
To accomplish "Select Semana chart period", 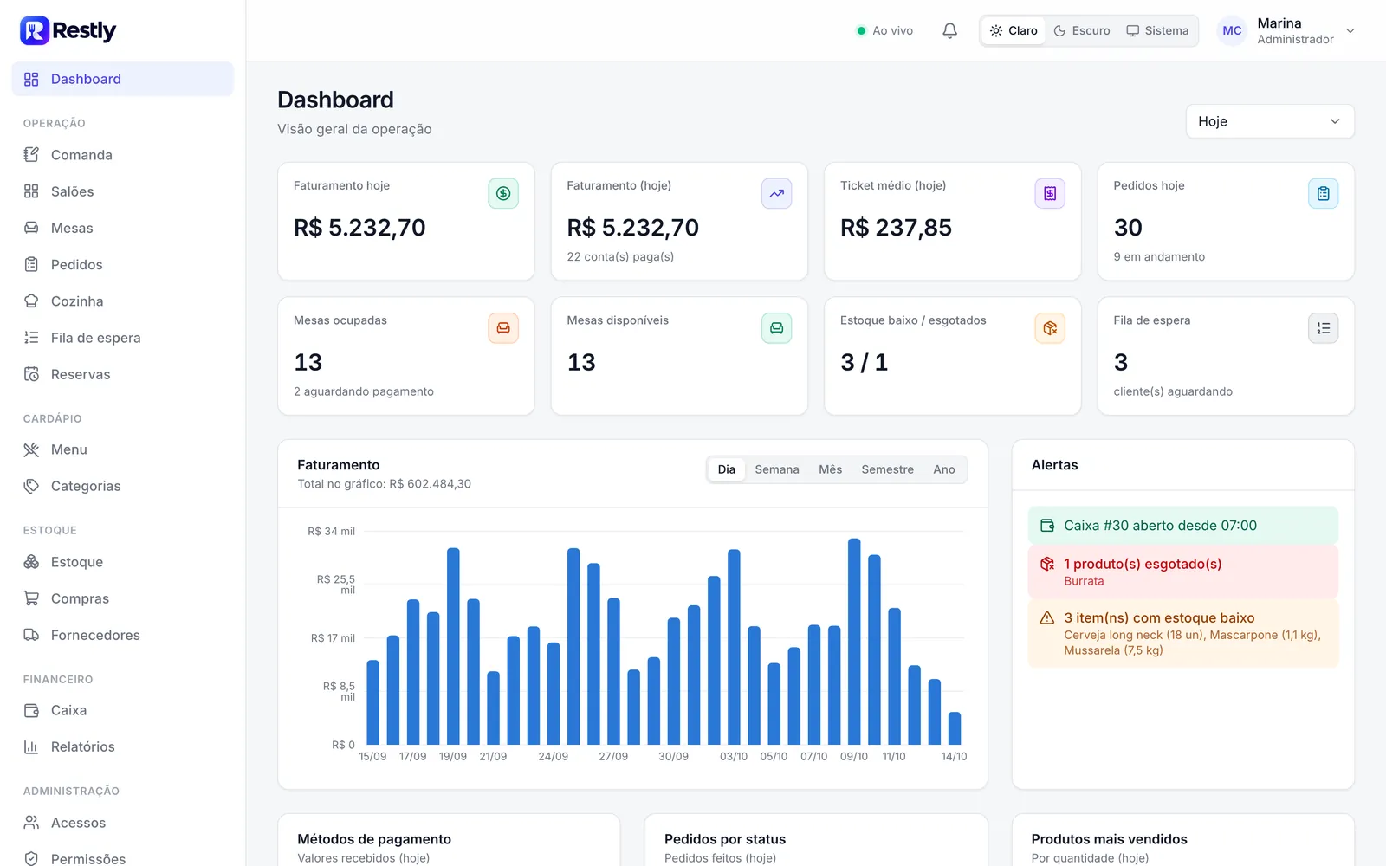I will click(x=777, y=469).
